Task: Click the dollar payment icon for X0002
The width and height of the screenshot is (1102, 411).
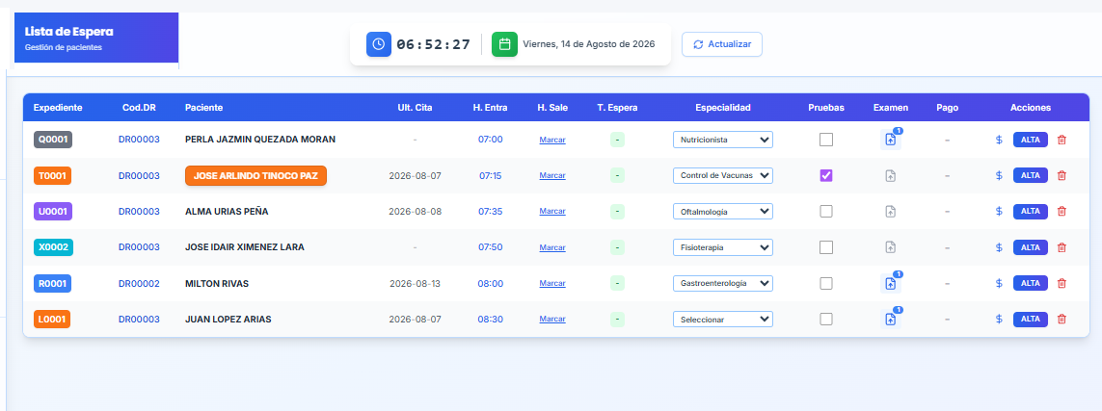Action: tap(999, 246)
